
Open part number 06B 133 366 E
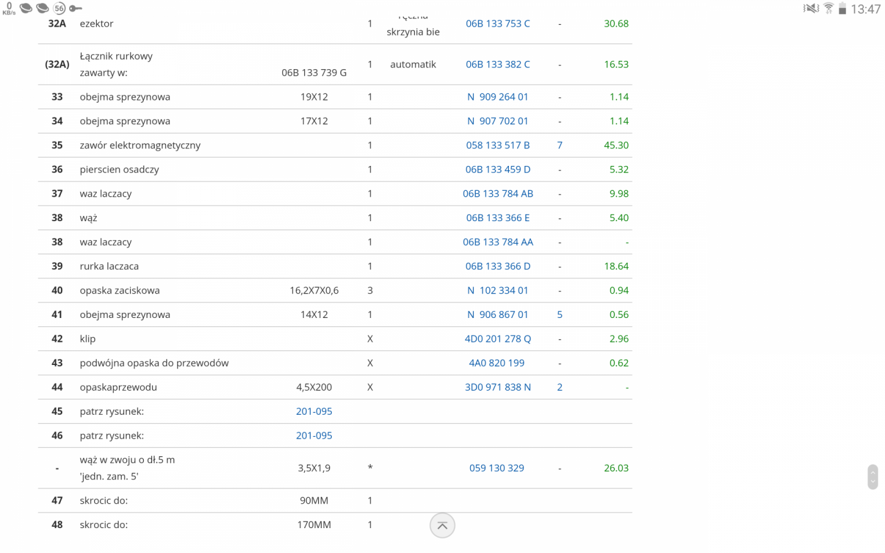(498, 218)
